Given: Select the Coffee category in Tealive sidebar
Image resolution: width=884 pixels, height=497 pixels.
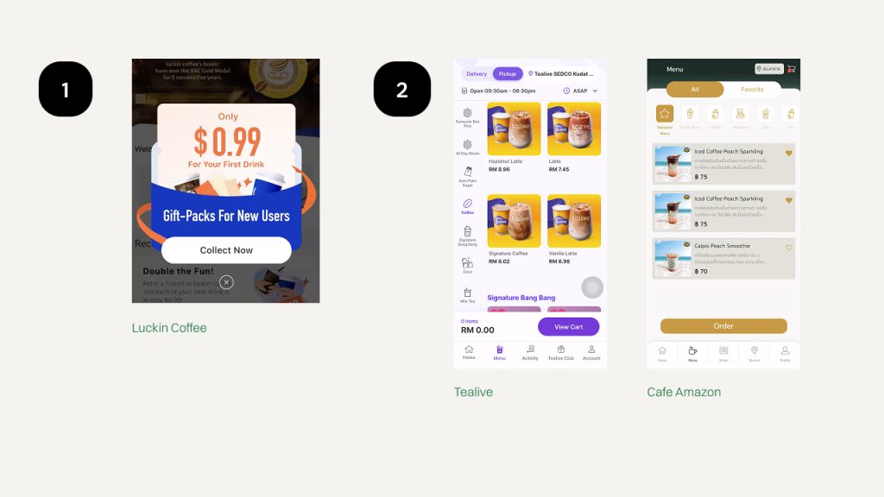Looking at the screenshot, I should click(467, 206).
